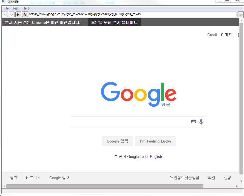Open the 약관 footer link
This screenshot has width=244, height=196.
click(212, 178)
